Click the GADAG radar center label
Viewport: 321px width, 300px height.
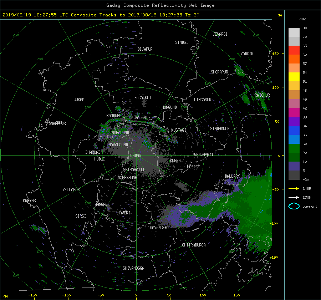click(x=136, y=156)
